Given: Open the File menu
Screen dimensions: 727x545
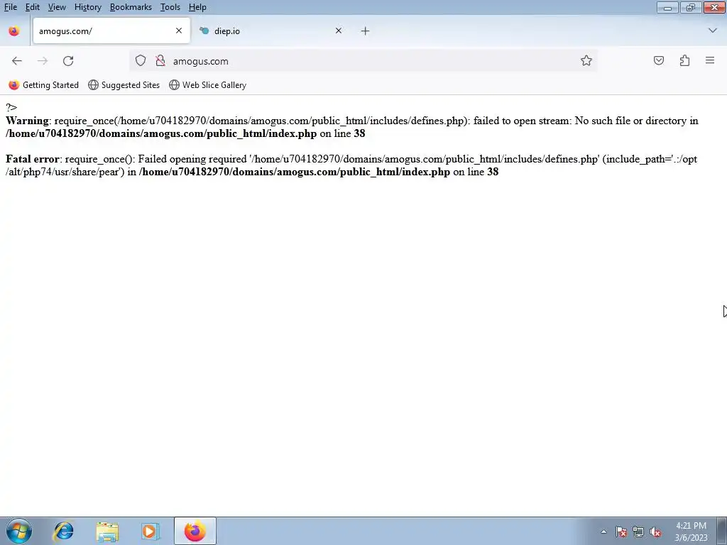Looking at the screenshot, I should (10, 7).
